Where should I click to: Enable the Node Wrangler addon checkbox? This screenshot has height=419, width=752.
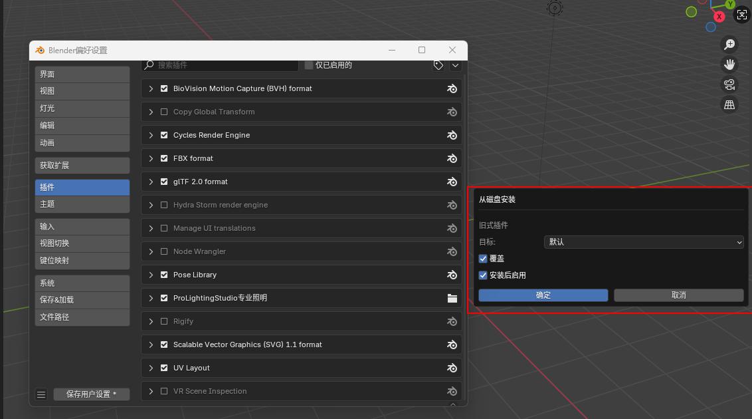(x=164, y=251)
